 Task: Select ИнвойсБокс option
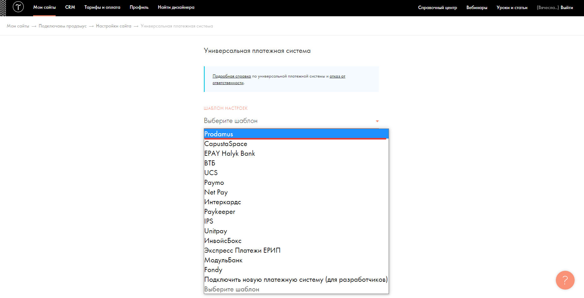pos(296,241)
